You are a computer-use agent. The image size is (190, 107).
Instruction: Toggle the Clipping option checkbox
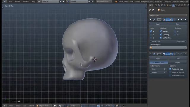click(x=161, y=34)
